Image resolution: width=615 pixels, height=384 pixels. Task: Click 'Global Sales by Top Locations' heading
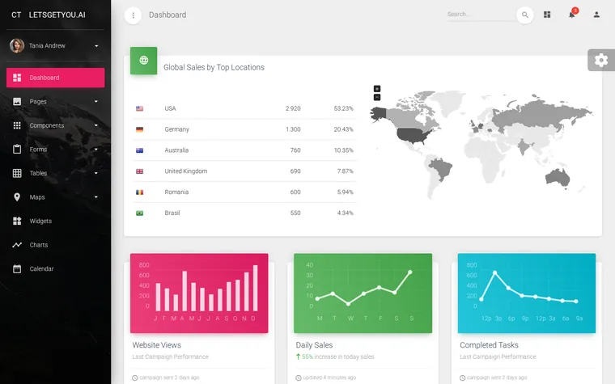point(214,67)
